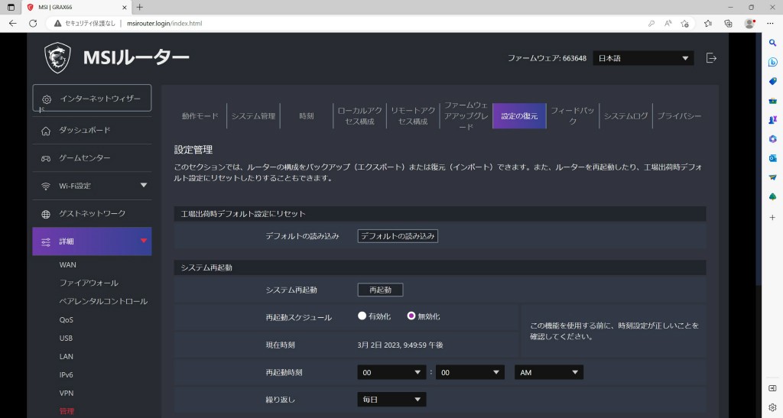Open システムログ tab

(x=625, y=115)
